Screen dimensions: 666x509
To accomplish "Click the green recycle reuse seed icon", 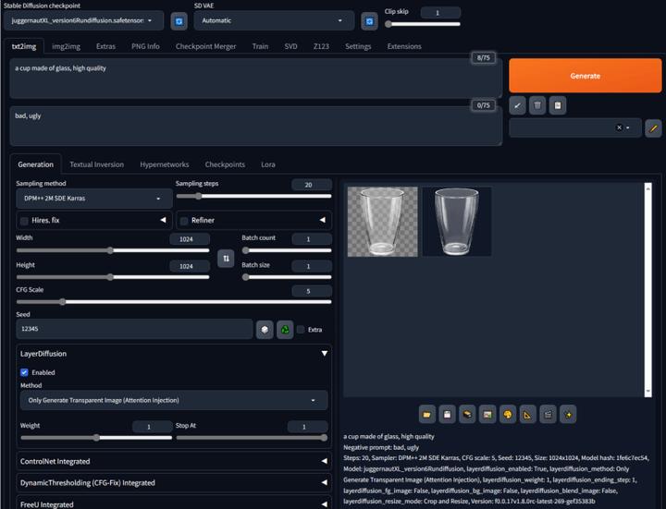I will click(x=285, y=330).
